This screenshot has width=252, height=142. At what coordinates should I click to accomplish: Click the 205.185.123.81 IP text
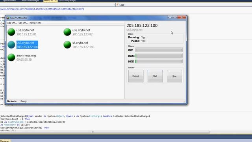[x=26, y=34]
